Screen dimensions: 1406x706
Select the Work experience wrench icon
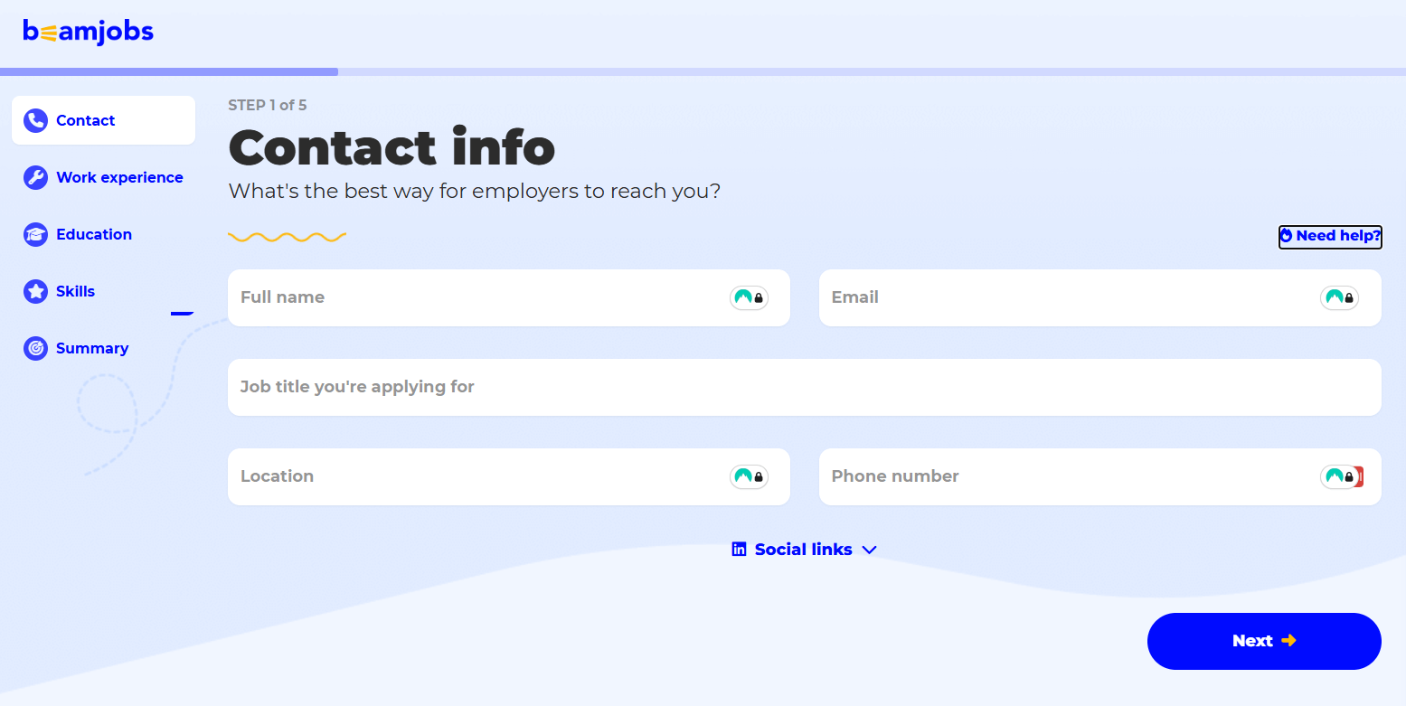[34, 177]
